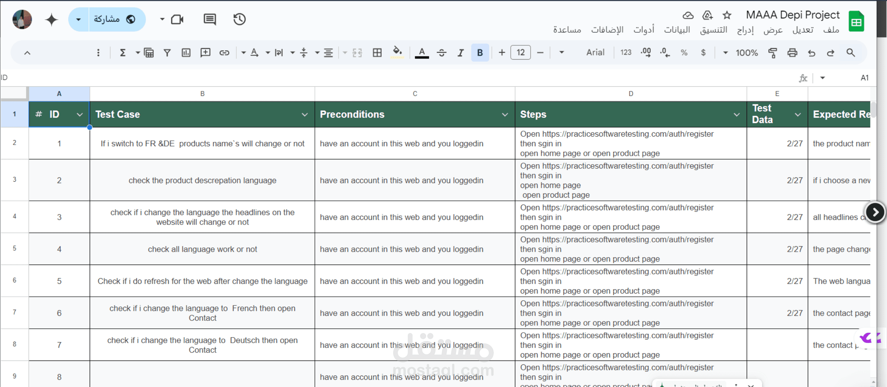
Task: Click the insert link icon
Action: 224,53
